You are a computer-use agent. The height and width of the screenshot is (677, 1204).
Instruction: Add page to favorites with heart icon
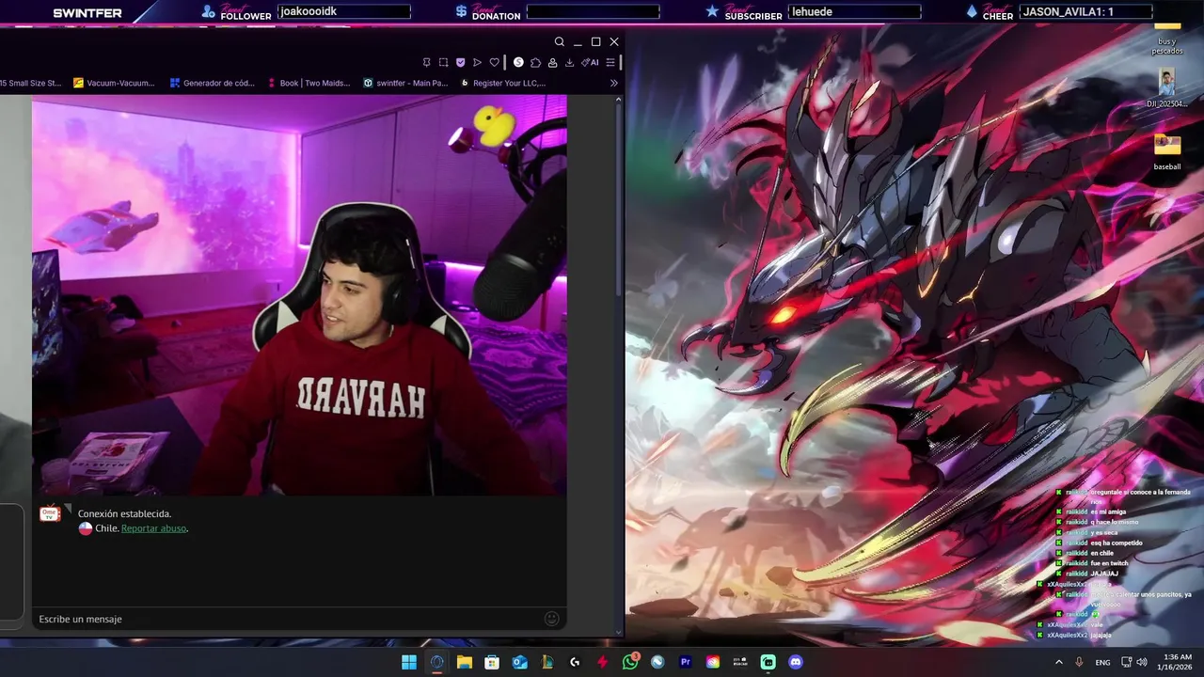point(495,62)
